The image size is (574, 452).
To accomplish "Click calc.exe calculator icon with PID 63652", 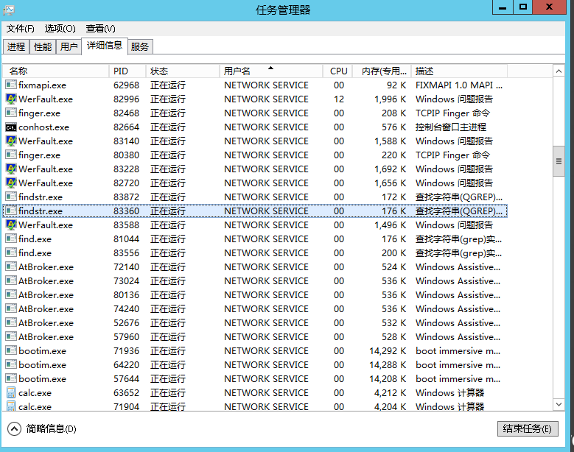I will click(x=11, y=392).
